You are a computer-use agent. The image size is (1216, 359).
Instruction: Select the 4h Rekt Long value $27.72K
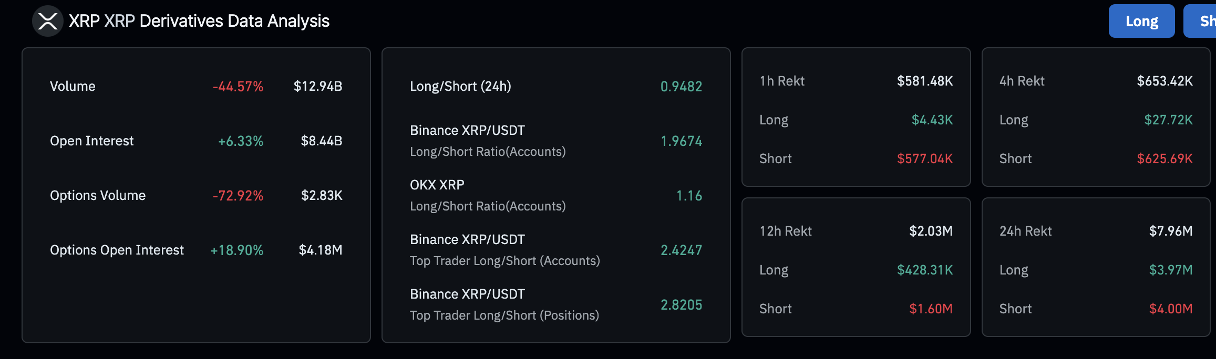[1168, 120]
